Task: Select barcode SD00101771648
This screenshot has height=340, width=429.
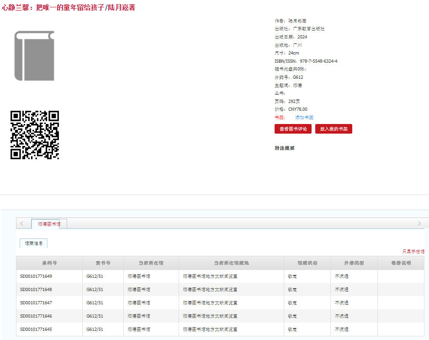Action: (x=36, y=289)
